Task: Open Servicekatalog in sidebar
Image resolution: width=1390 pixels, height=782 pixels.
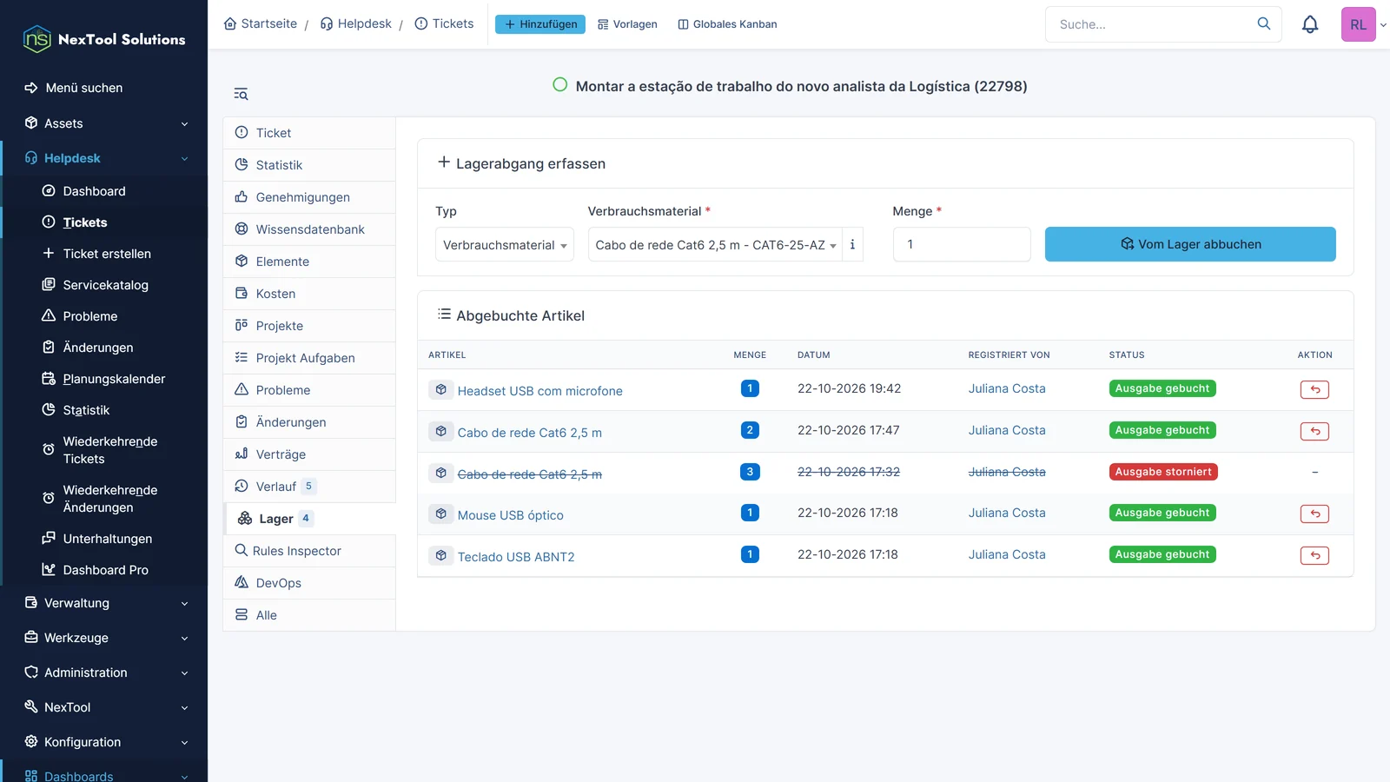Action: (105, 285)
